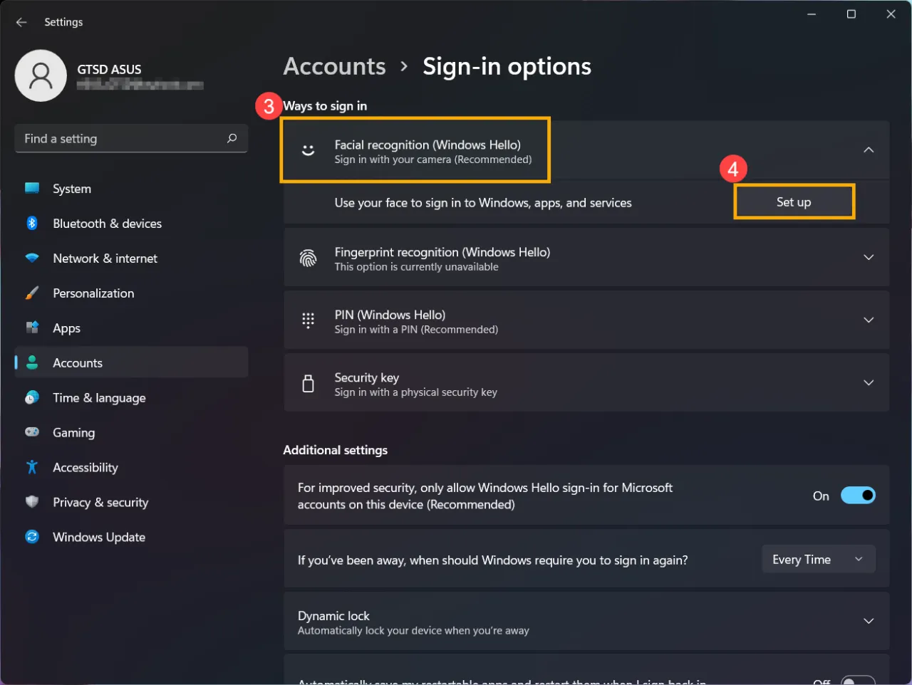Enable restartable apps auto-save at the bottom
912x685 pixels.
click(x=858, y=681)
